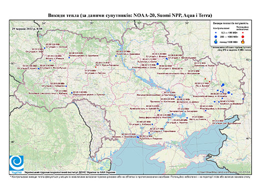The height and width of the screenshot is (184, 260).
Task: Click legend heading 'Викиди тепла і їх потужність'
Action: (231, 23)
